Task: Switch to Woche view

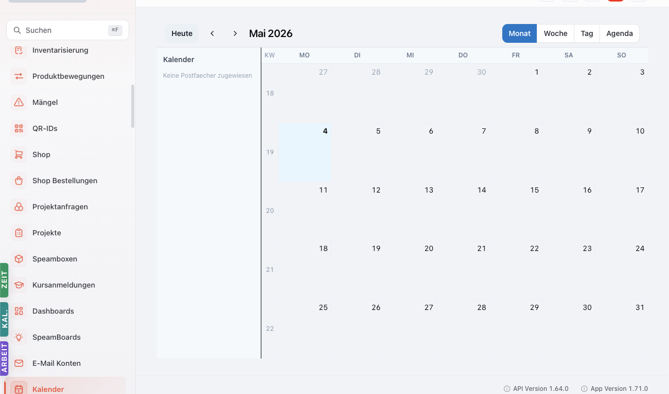Action: (x=556, y=33)
